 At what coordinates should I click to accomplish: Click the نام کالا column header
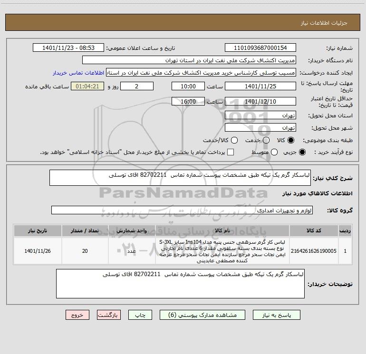pos(222,230)
